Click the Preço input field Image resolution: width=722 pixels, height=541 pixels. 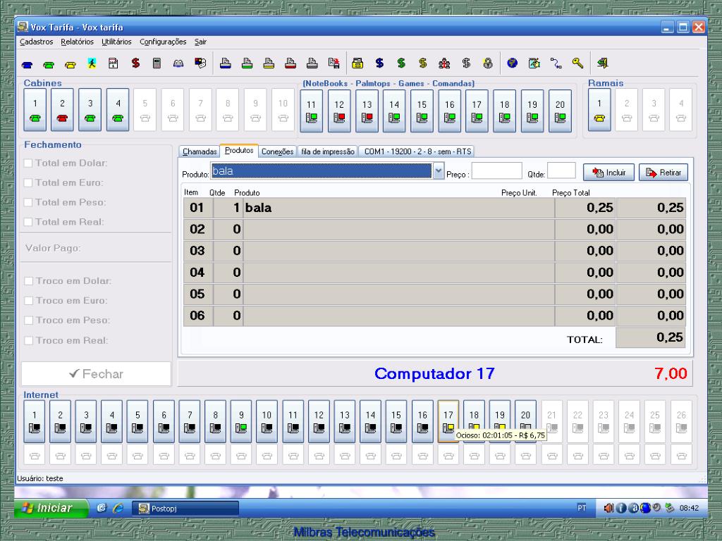[x=496, y=170]
